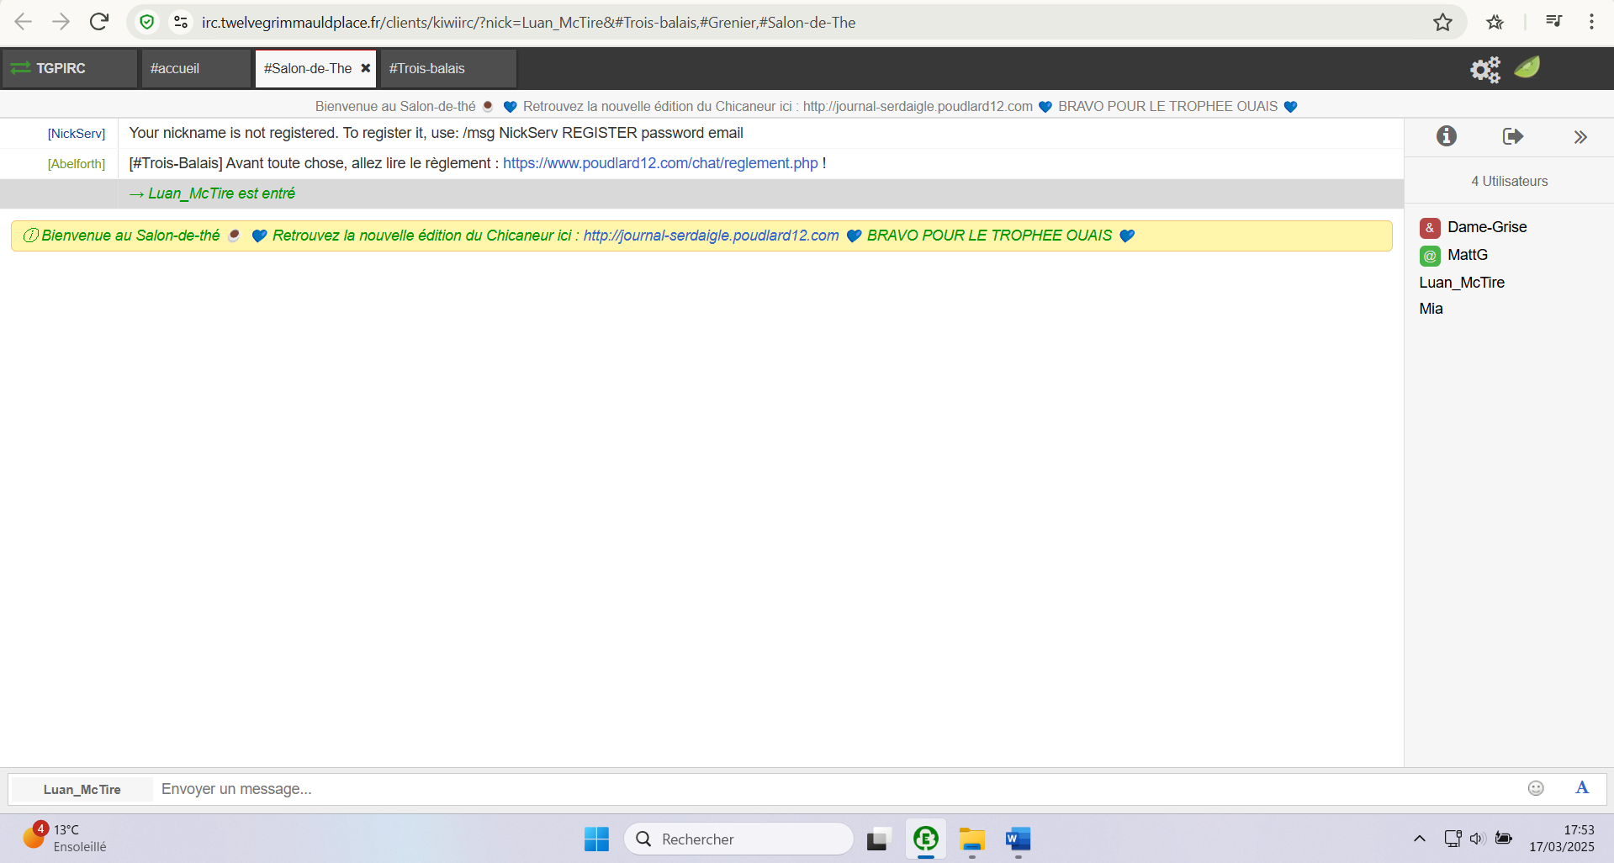Collapse the user list with double chevron
Image resolution: width=1614 pixels, height=863 pixels.
click(1580, 137)
